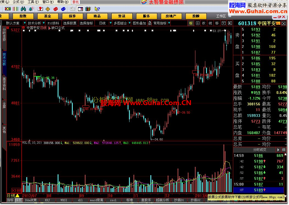Select the Dde决策 indicator tab

[31, 200]
